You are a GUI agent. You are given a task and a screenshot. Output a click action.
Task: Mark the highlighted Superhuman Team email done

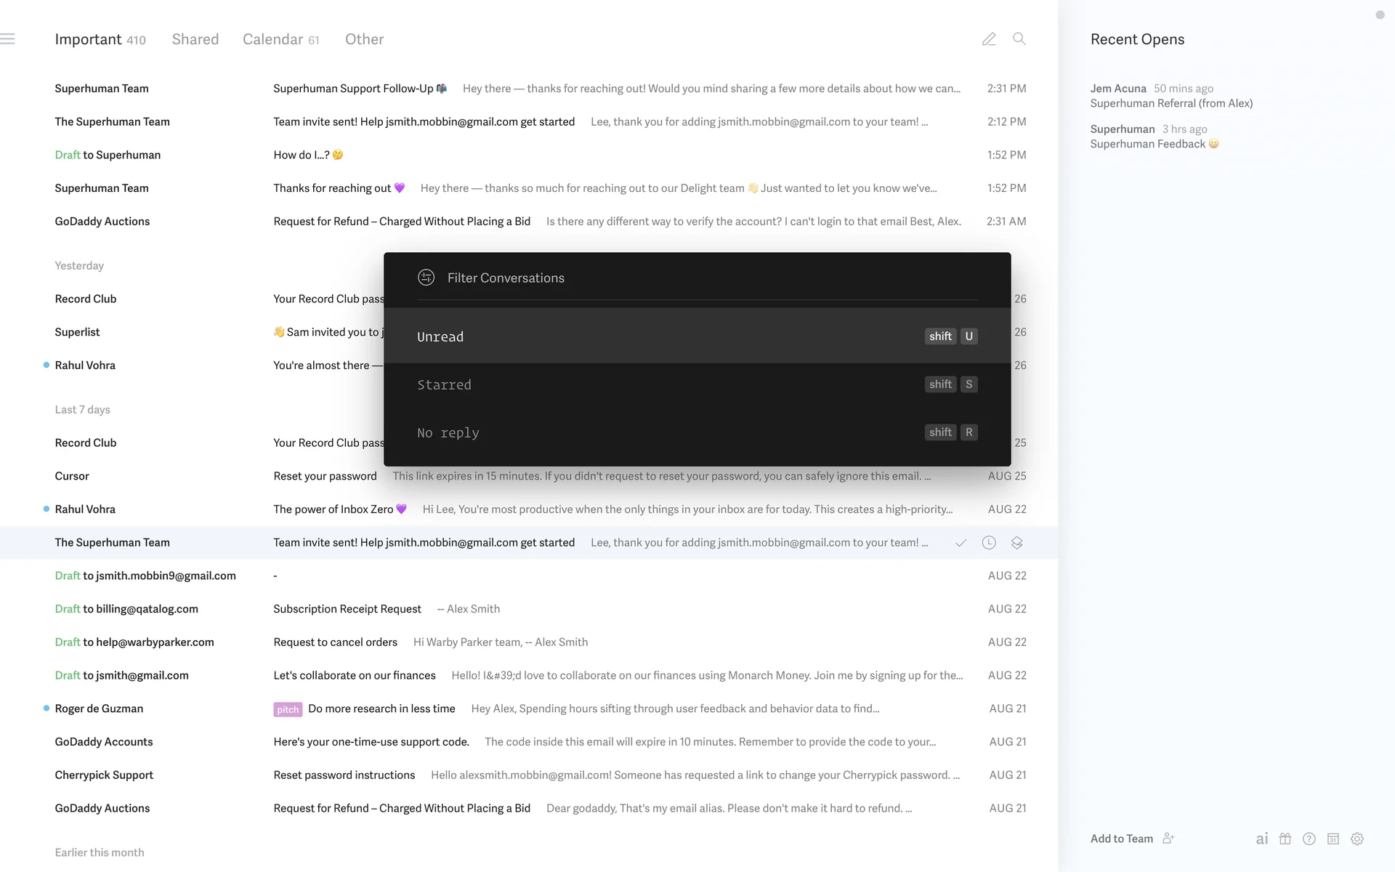pyautogui.click(x=961, y=543)
